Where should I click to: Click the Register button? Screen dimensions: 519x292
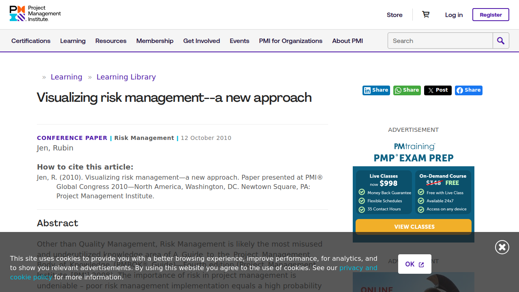coord(491,15)
